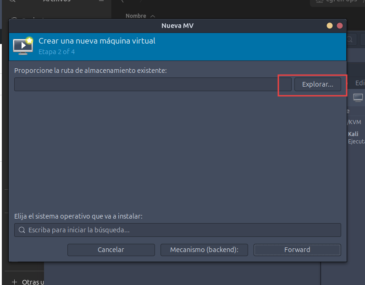365x285 pixels.
Task: Close the Nueva MV dialog (red button)
Action: (x=340, y=26)
